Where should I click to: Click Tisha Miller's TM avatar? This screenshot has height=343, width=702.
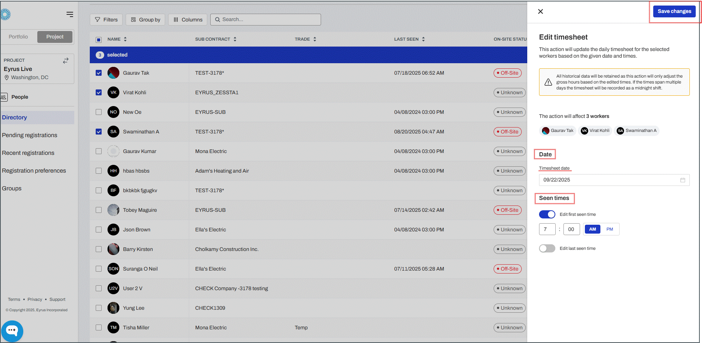(x=113, y=327)
